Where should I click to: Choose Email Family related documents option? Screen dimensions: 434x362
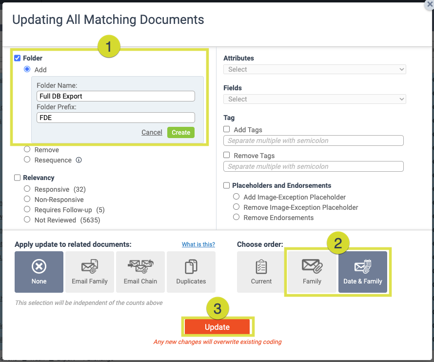click(90, 272)
